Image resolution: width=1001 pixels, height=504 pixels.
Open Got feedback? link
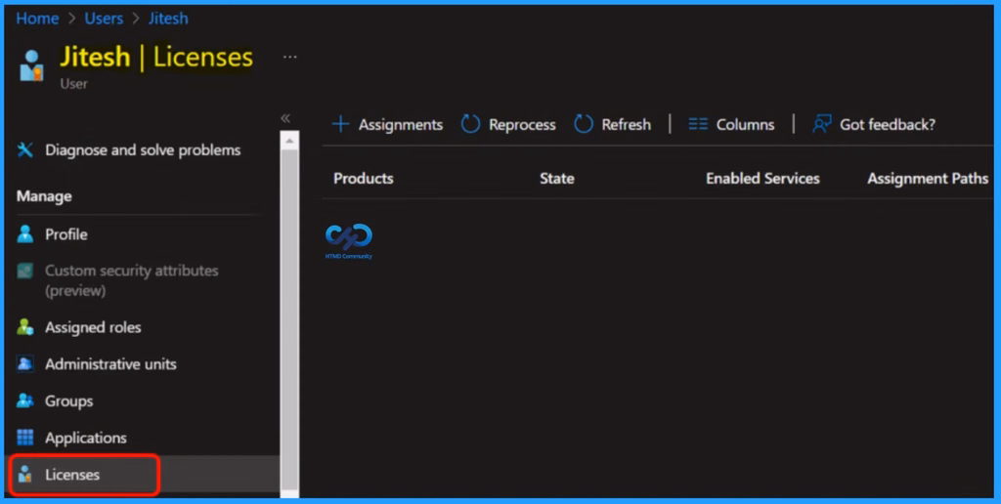pyautogui.click(x=888, y=124)
